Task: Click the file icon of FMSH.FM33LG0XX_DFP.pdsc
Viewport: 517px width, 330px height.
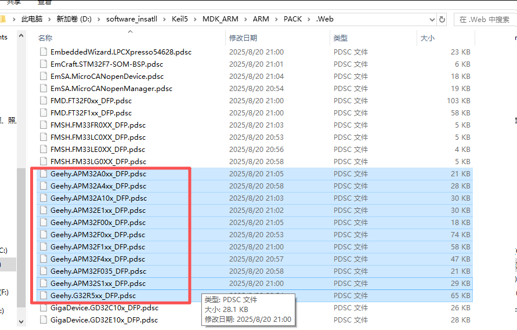Action: tap(43, 162)
